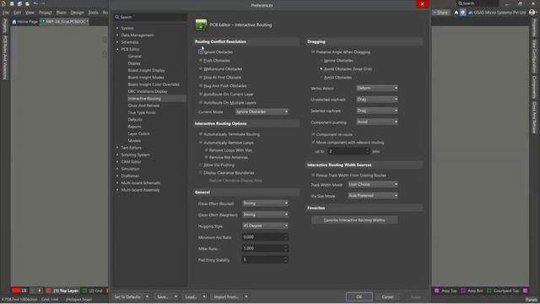
Task: Toggle Stop At First Obstacle checkbox
Action: click(x=201, y=77)
